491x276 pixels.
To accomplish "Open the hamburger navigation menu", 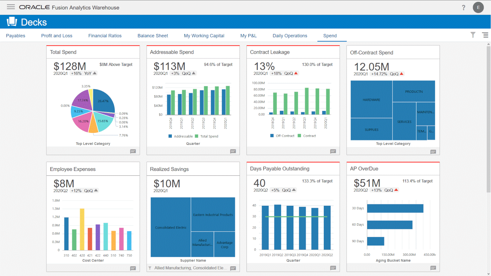I will (x=11, y=7).
